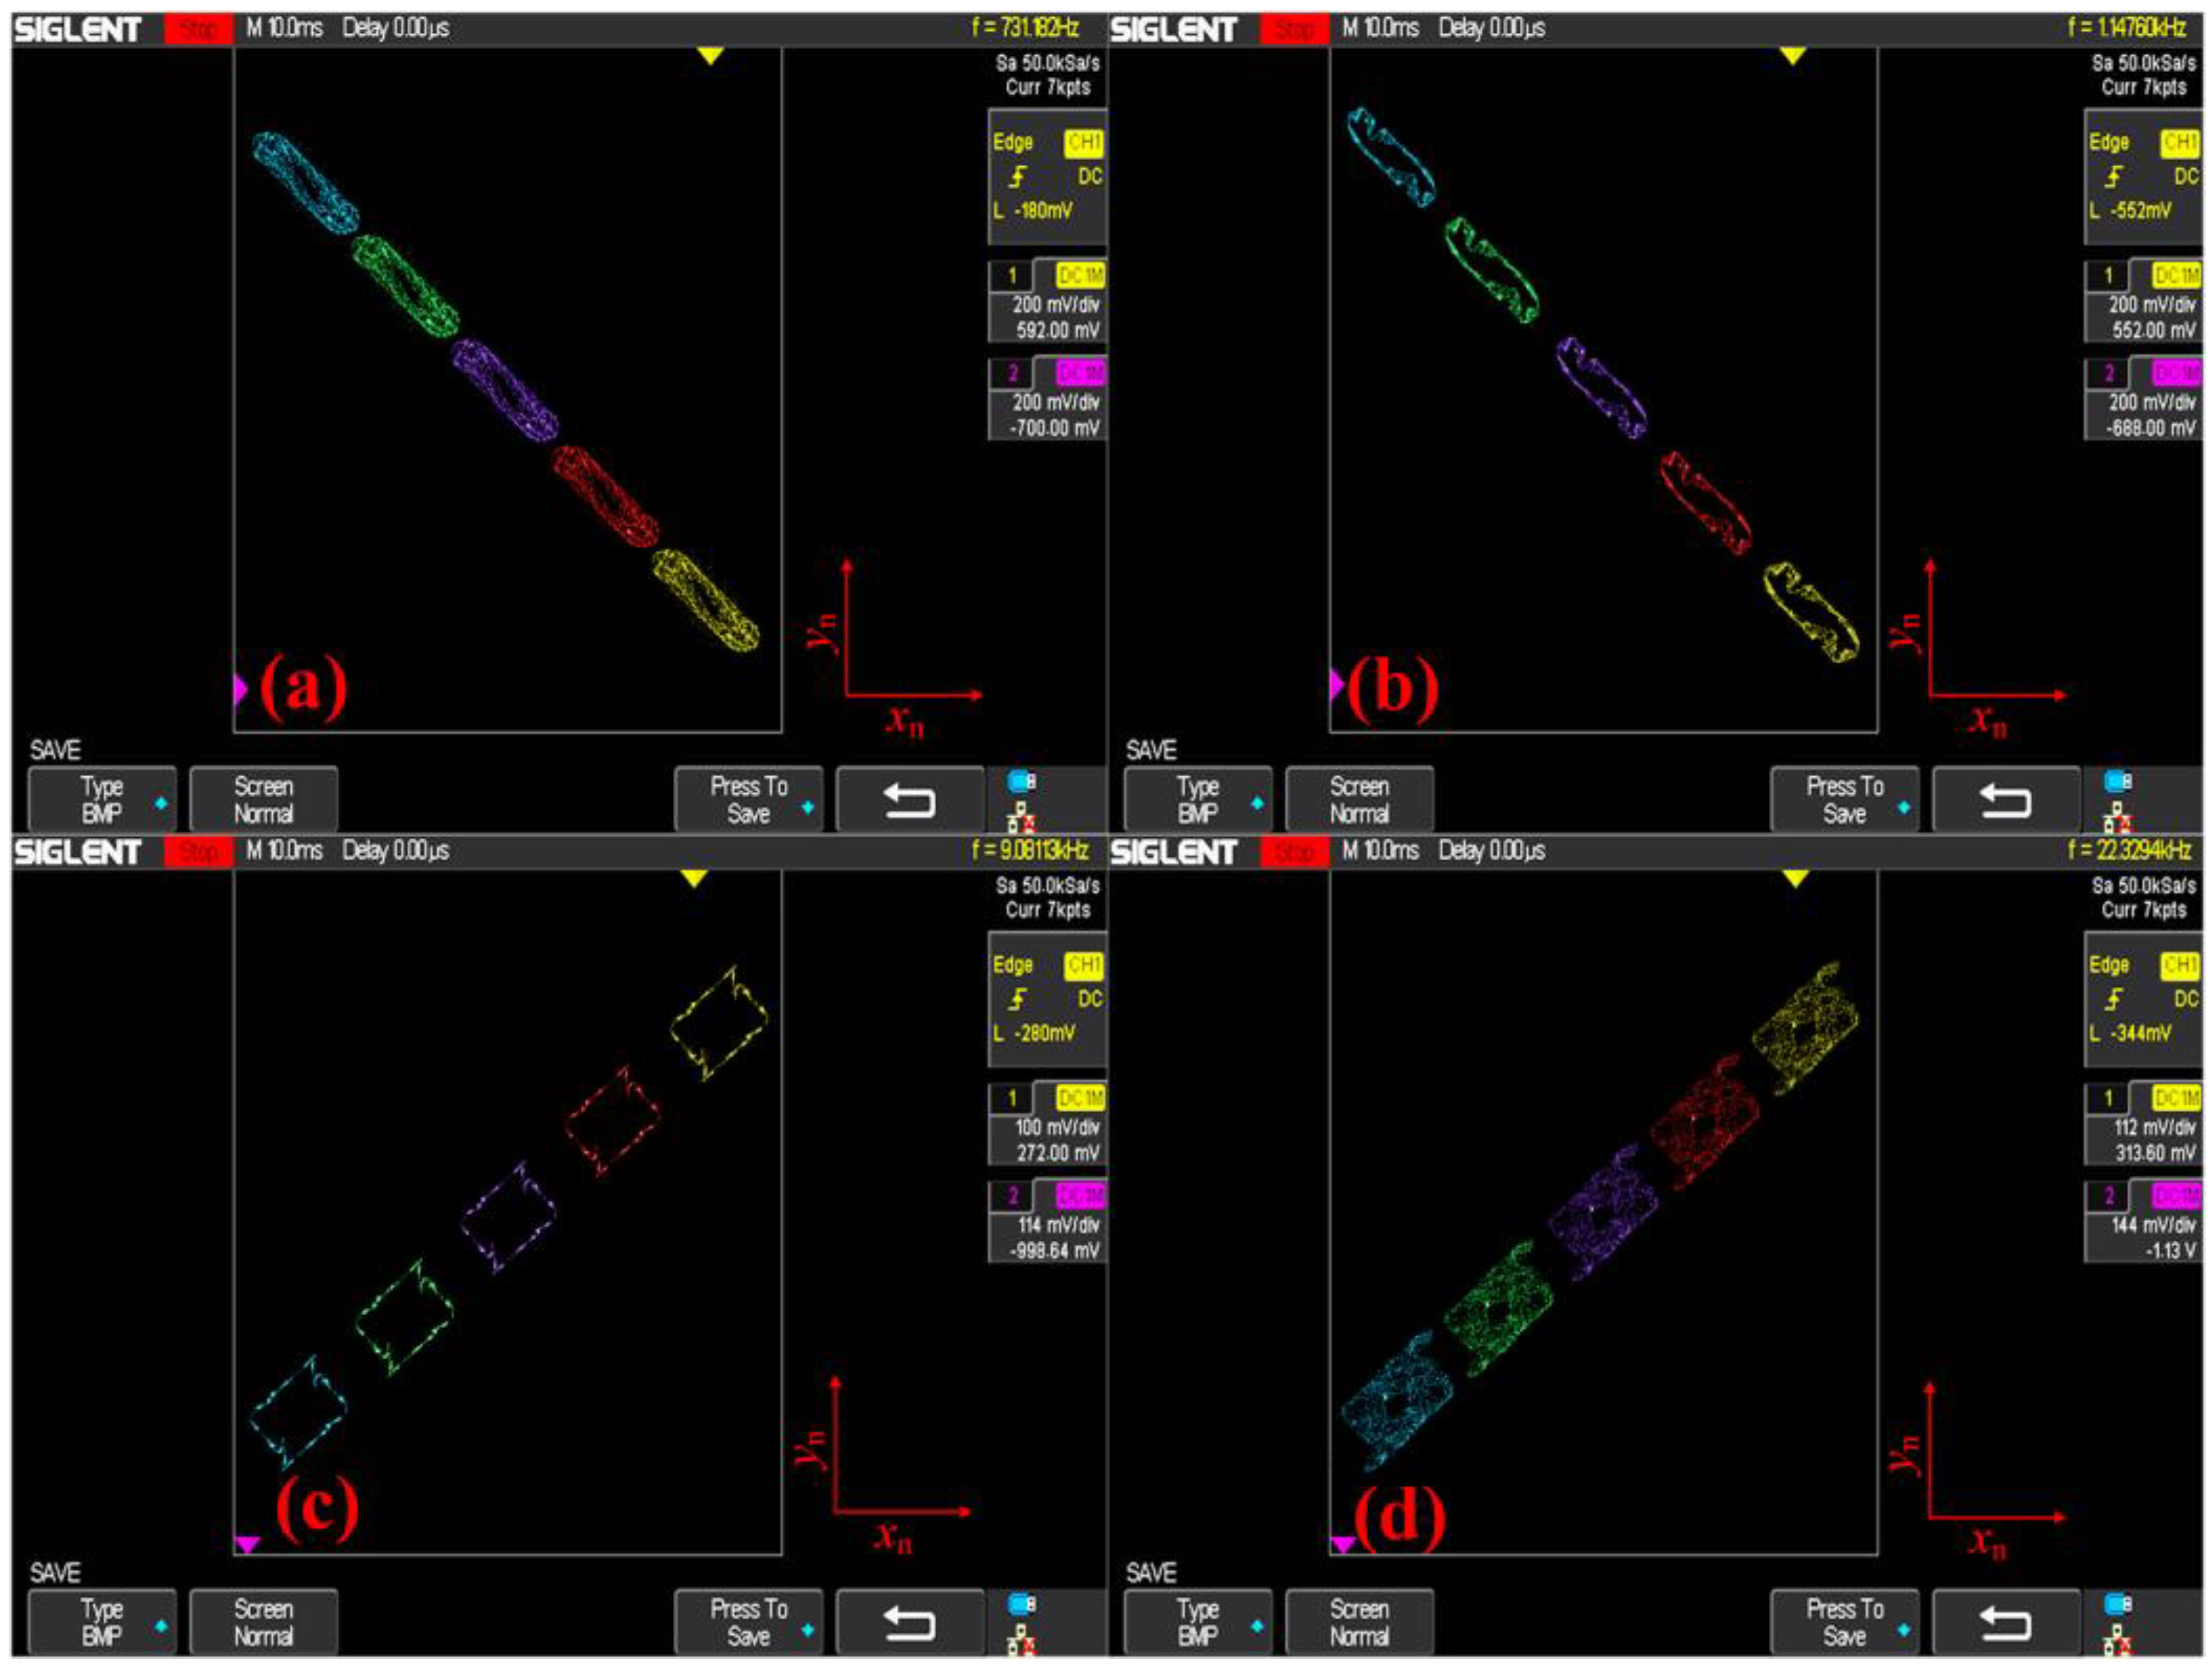Select the frequency readout f = 731.182Hz

pyautogui.click(x=1025, y=28)
